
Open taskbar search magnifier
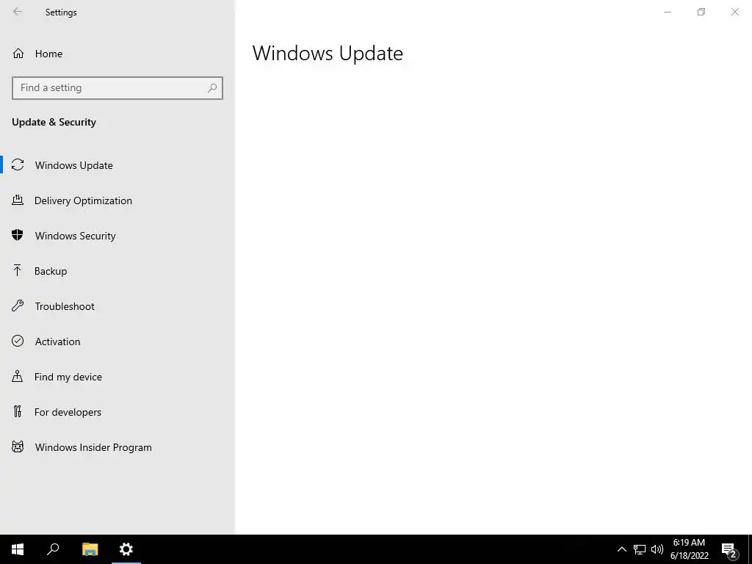(53, 549)
